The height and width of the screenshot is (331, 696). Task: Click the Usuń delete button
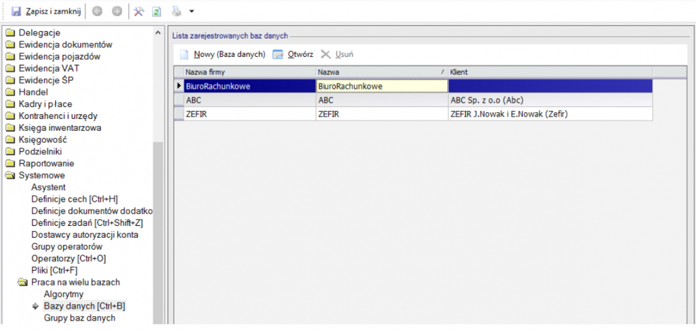[x=338, y=54]
